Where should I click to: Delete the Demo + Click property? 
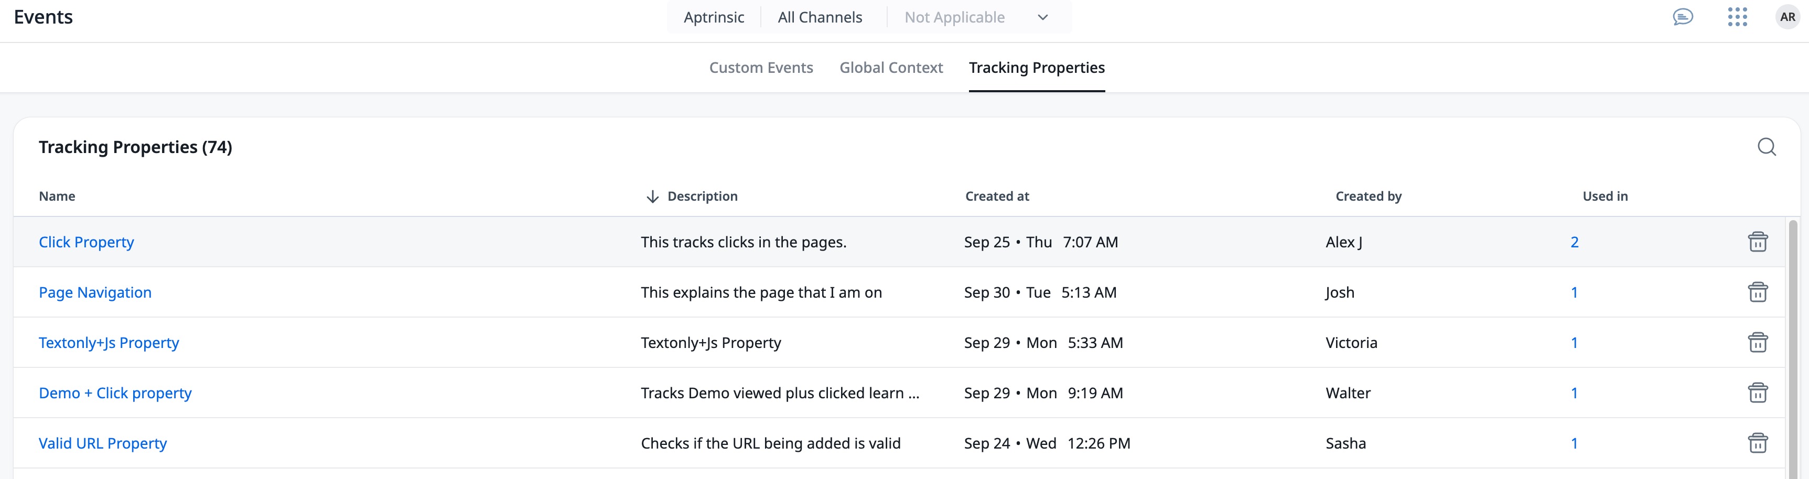[1757, 393]
